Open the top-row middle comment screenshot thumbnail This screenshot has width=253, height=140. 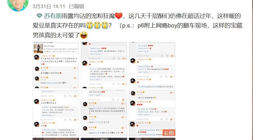[x=104, y=65]
